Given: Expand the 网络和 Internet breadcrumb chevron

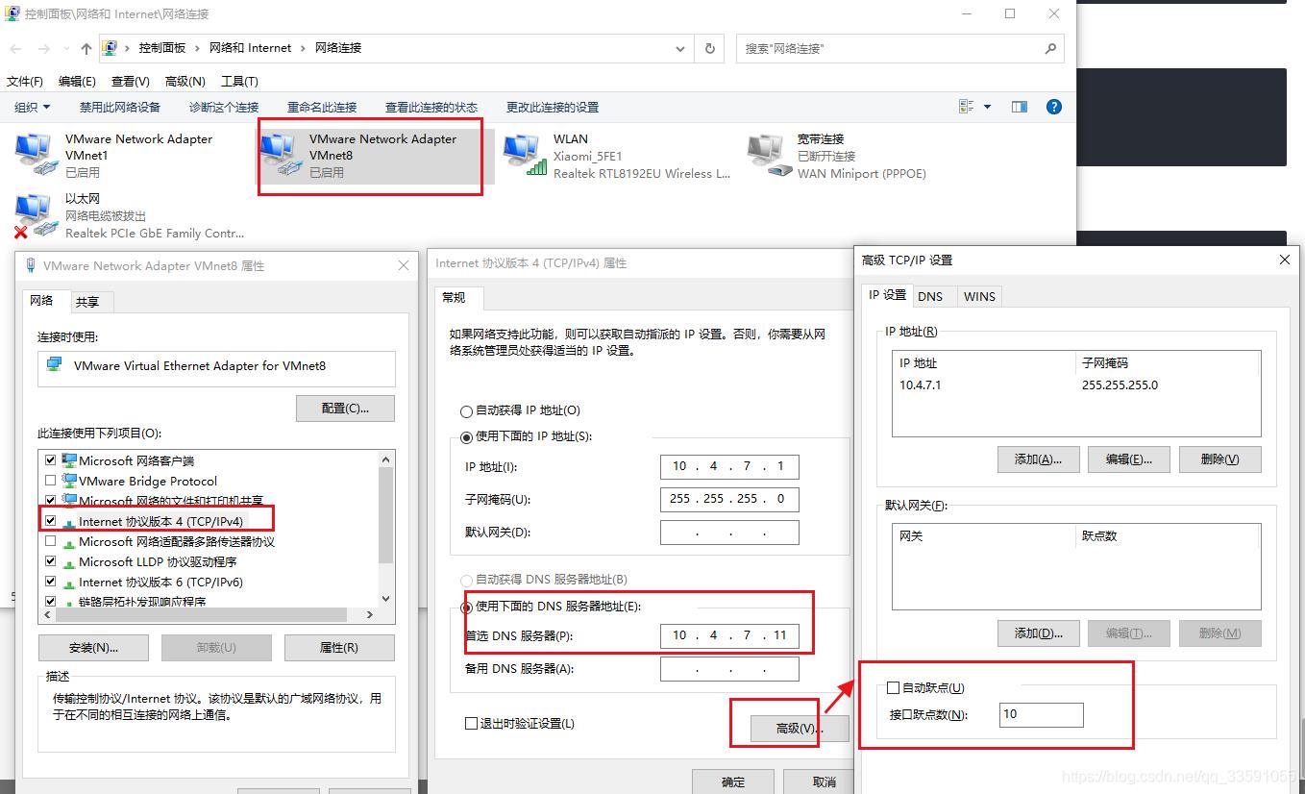Looking at the screenshot, I should tap(304, 48).
